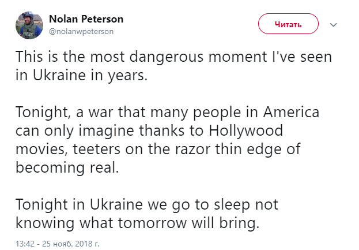
Task: Expand the tweet options chevron menu
Action: click(333, 25)
